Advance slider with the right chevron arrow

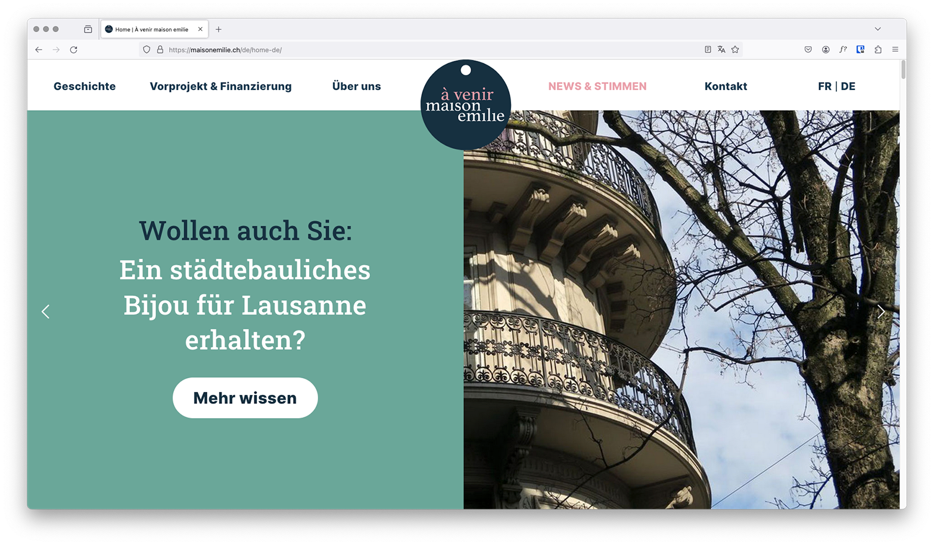[881, 312]
